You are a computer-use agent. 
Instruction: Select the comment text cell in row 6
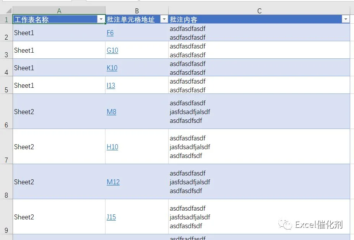point(259,111)
